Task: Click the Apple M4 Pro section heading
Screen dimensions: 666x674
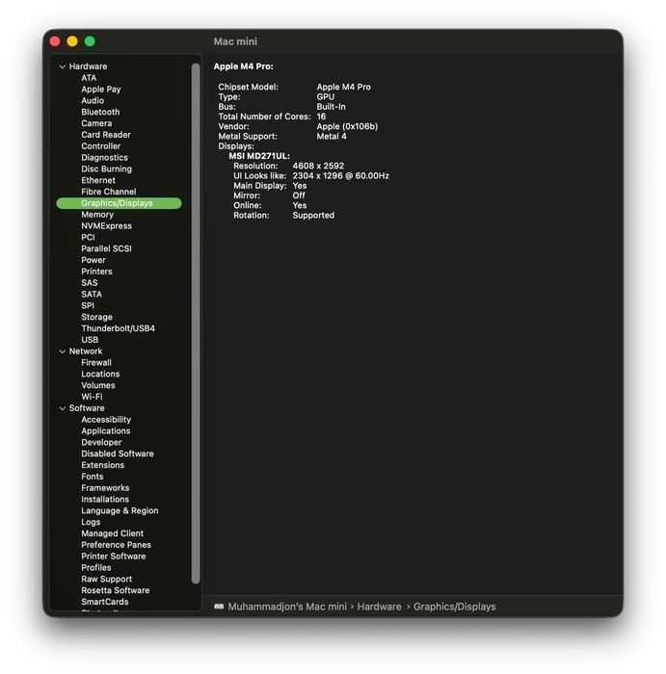Action: coord(243,66)
